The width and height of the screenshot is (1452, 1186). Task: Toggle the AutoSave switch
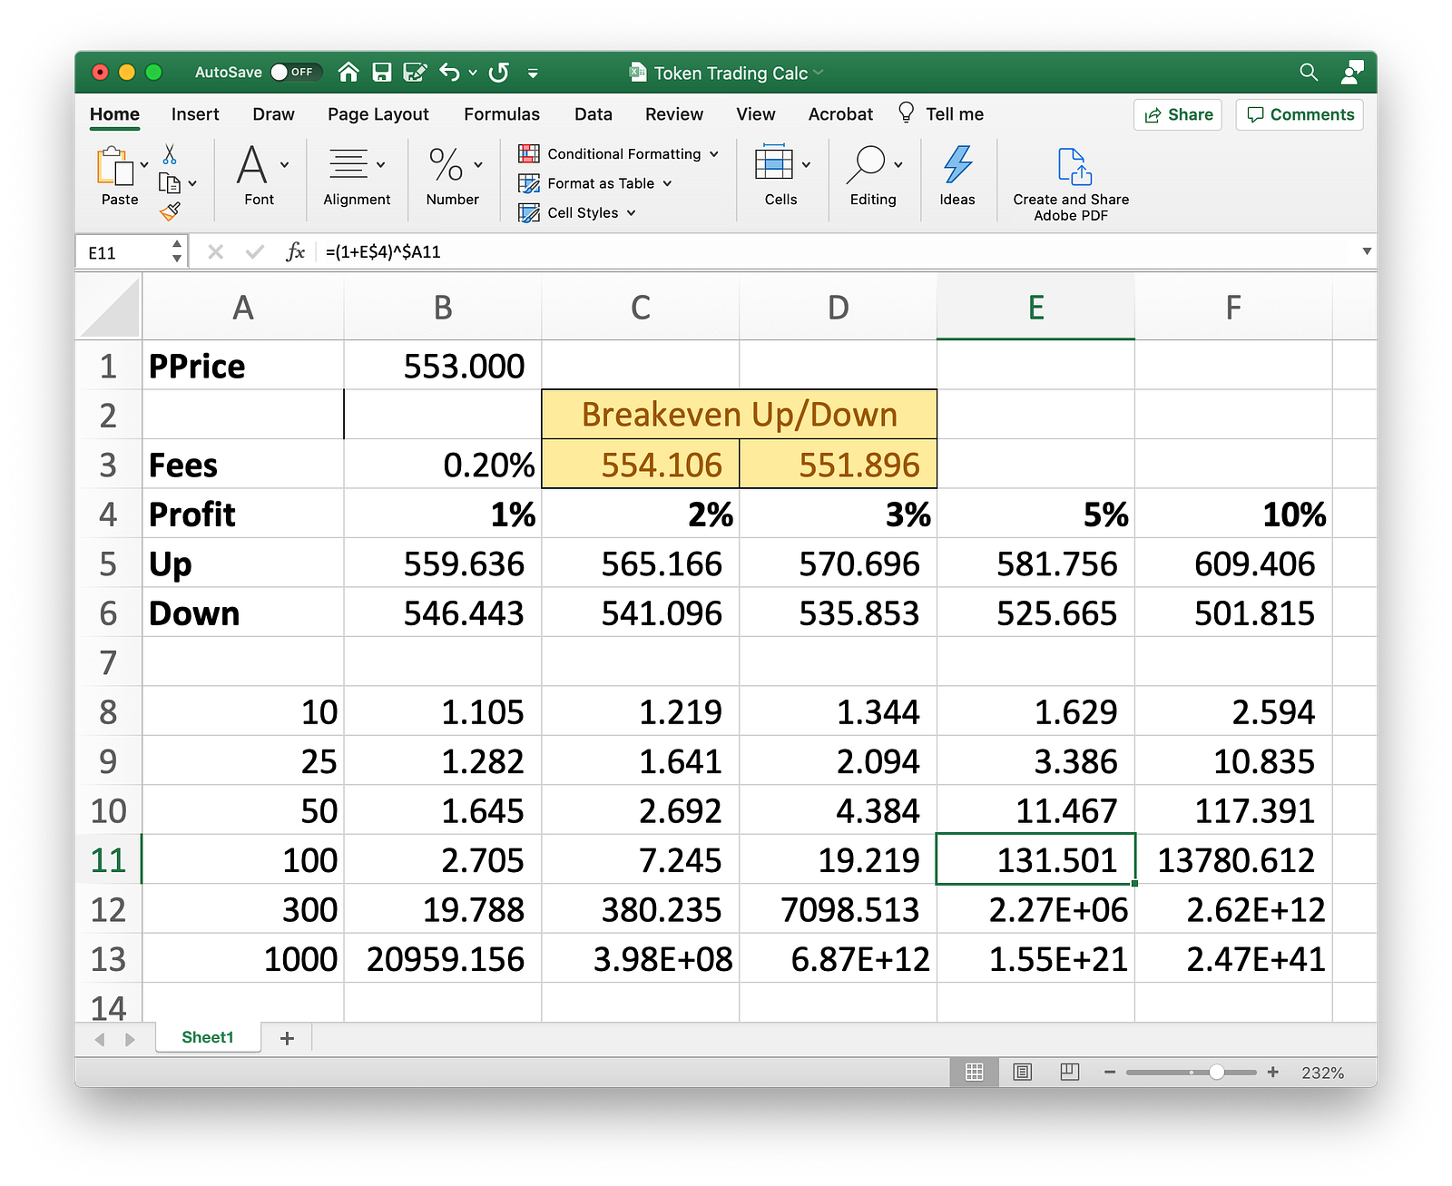[x=295, y=72]
